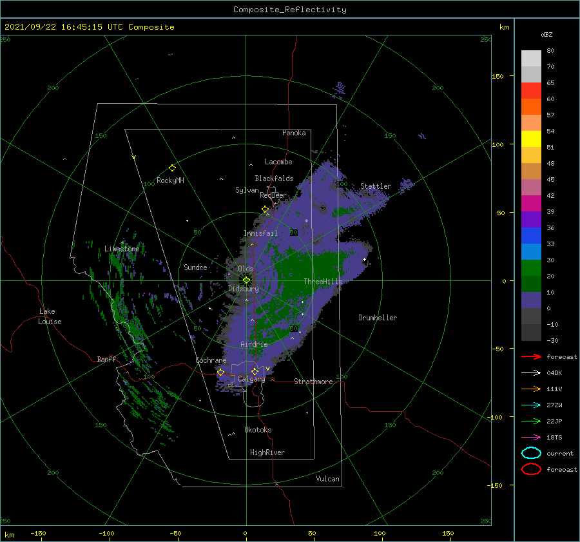Select the Lake Louise label
This screenshot has width=580, height=542.
point(50,316)
